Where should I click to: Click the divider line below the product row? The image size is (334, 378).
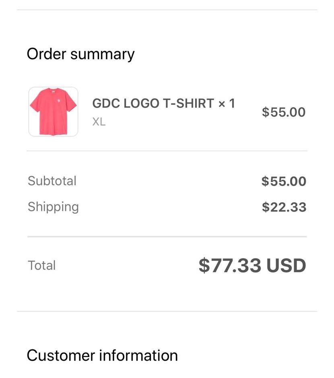(167, 151)
